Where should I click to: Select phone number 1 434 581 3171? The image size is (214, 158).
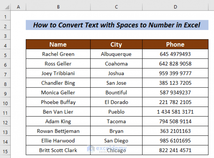click(175, 112)
